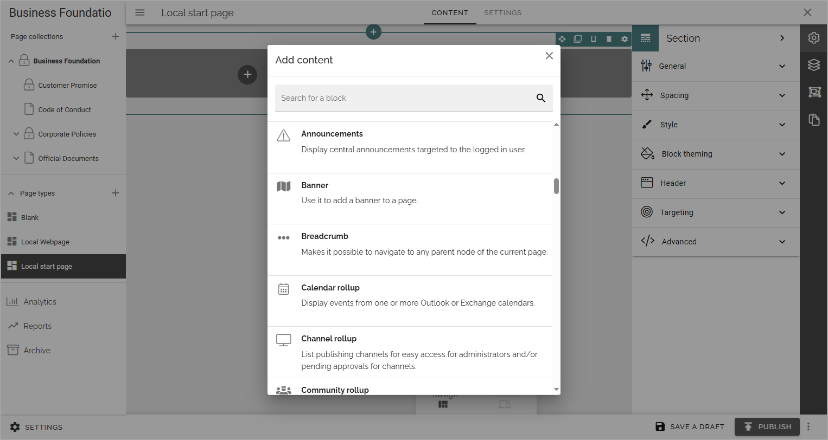Click the block list scrollbar thumb
The image size is (828, 440).
pyautogui.click(x=556, y=186)
